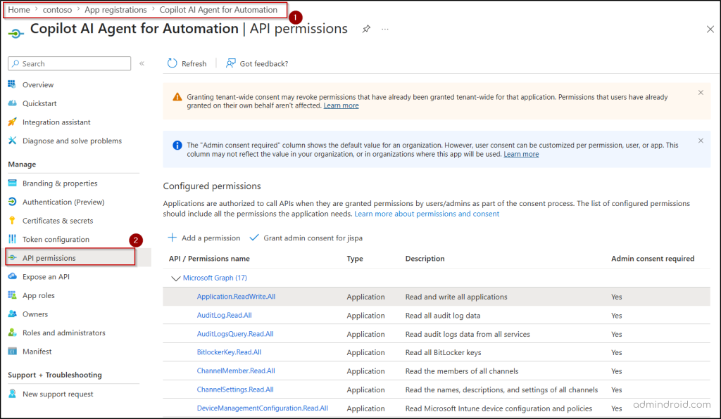Click the Roles and administrators icon
The image size is (721, 419).
[12, 333]
